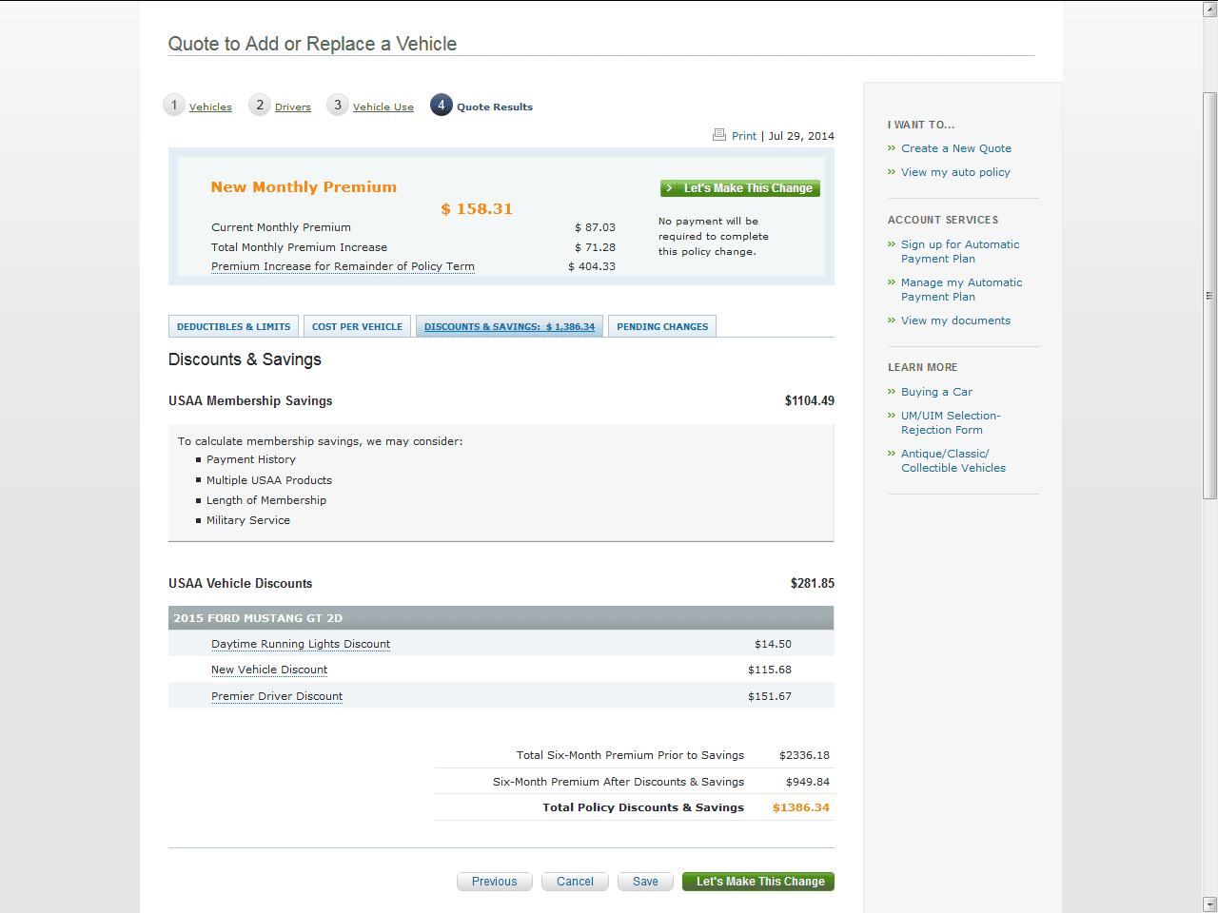Viewport: 1218px width, 913px height.
Task: Click the scrollbar up arrow
Action: coord(1209,9)
